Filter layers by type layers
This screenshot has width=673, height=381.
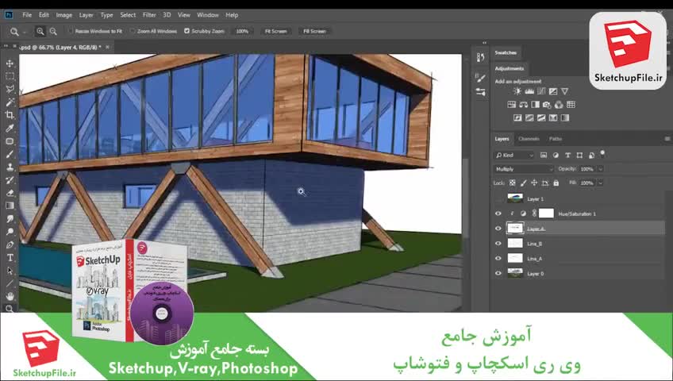567,156
